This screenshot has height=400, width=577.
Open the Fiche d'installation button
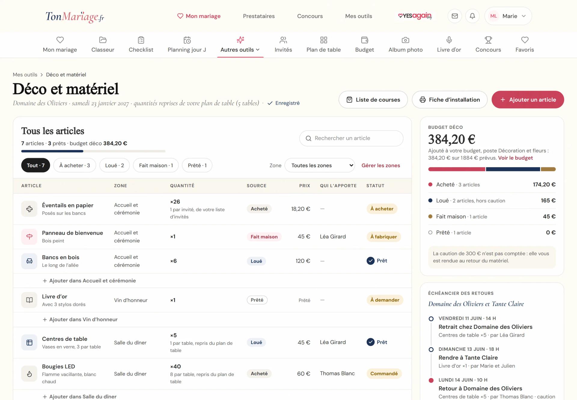coord(450,100)
